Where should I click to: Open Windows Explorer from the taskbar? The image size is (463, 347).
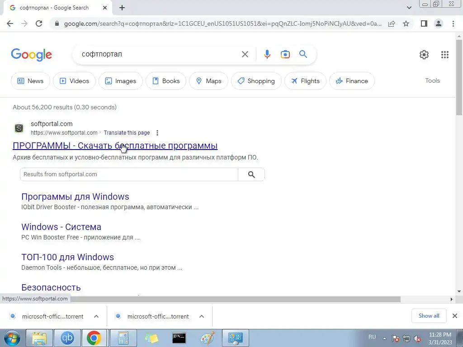[x=39, y=338]
